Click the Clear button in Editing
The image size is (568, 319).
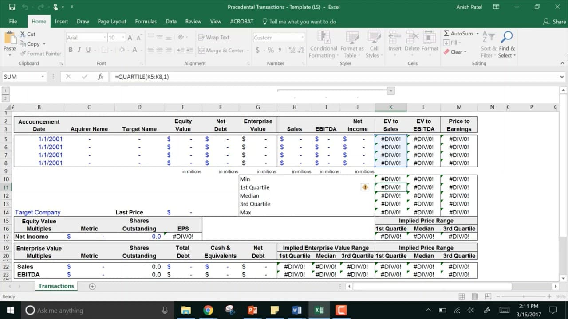(x=453, y=52)
